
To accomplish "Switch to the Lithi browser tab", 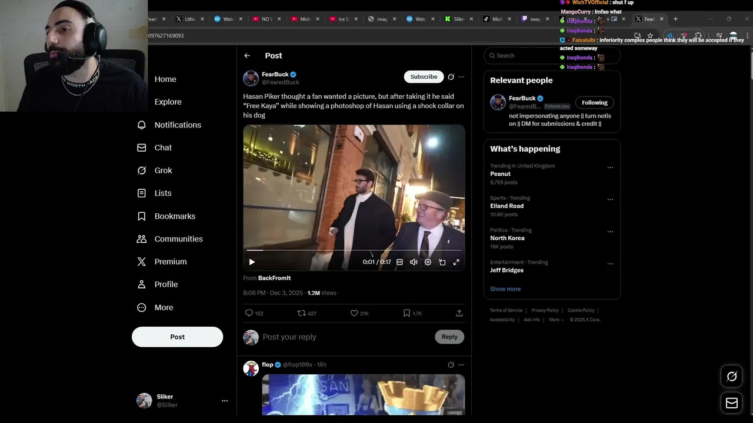I will [x=190, y=19].
